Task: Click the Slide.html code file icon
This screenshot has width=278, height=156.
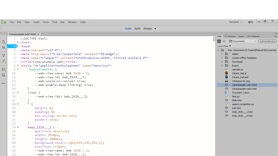Action: [226, 100]
